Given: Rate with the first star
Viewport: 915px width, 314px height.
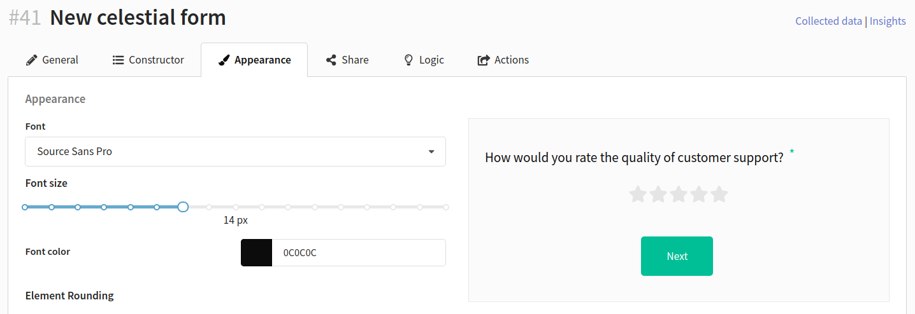Looking at the screenshot, I should pos(638,195).
